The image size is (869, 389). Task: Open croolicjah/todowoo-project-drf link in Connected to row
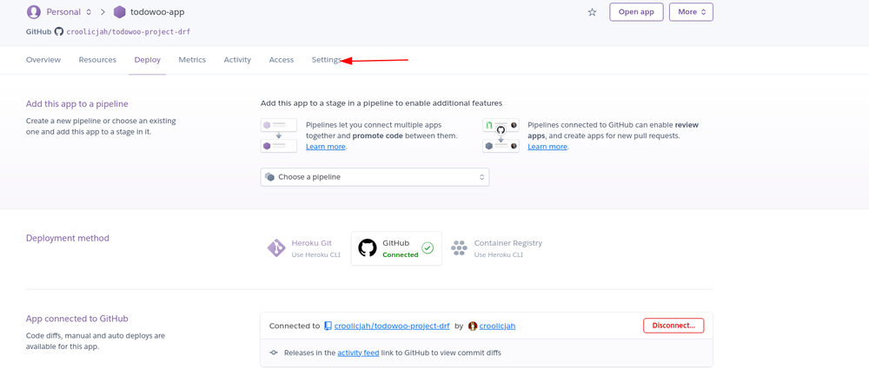tap(392, 326)
